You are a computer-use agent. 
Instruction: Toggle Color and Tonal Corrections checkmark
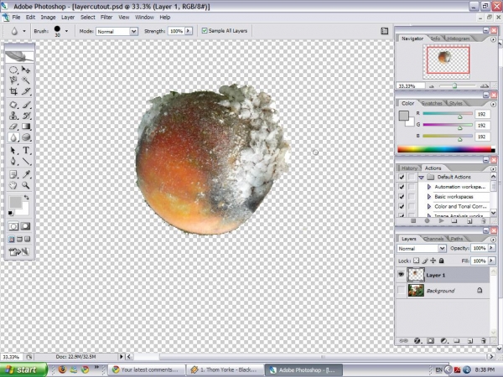401,206
